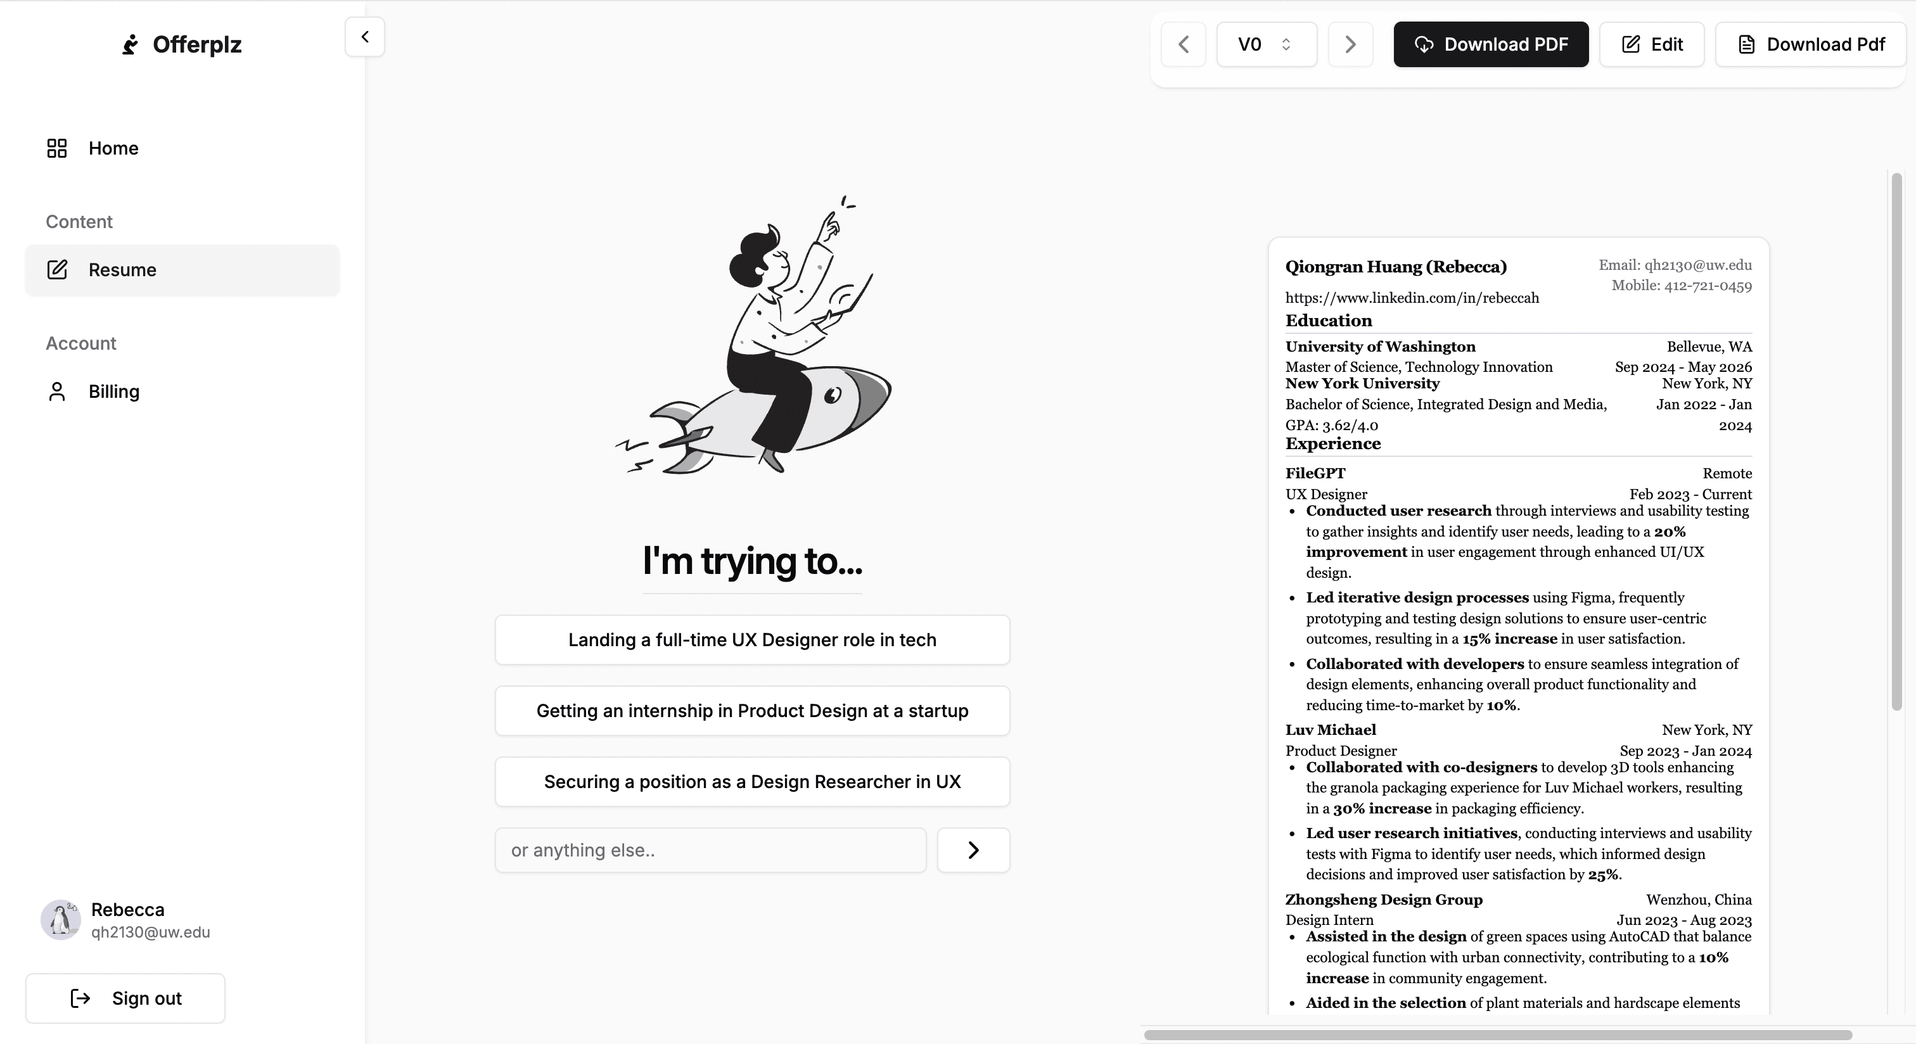
Task: Click the rocket rider illustration
Action: (752, 334)
